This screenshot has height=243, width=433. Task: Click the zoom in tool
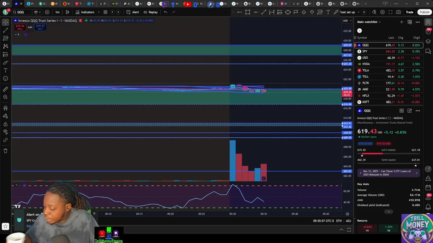coord(5,97)
